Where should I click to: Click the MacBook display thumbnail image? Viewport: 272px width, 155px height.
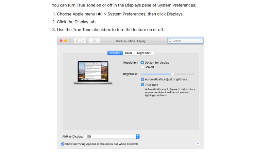click(x=93, y=72)
